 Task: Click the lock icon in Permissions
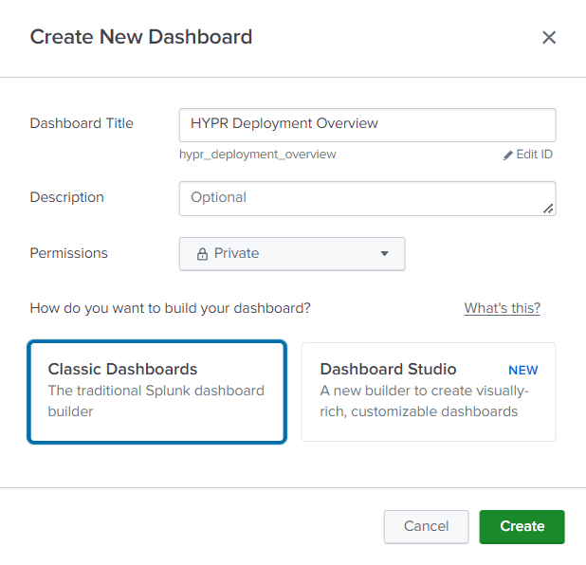click(202, 254)
